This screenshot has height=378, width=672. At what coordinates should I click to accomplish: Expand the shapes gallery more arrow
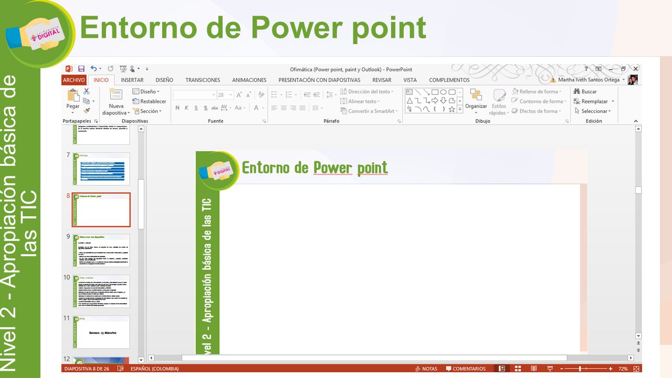[460, 109]
